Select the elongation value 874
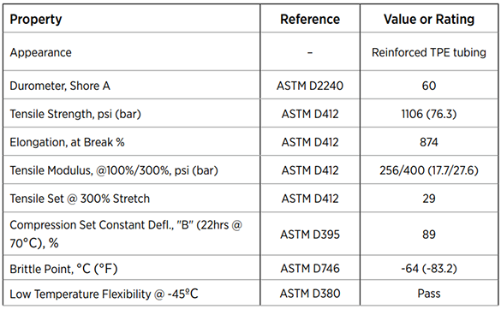Viewport: 501px width, 309px height. pyautogui.click(x=429, y=142)
